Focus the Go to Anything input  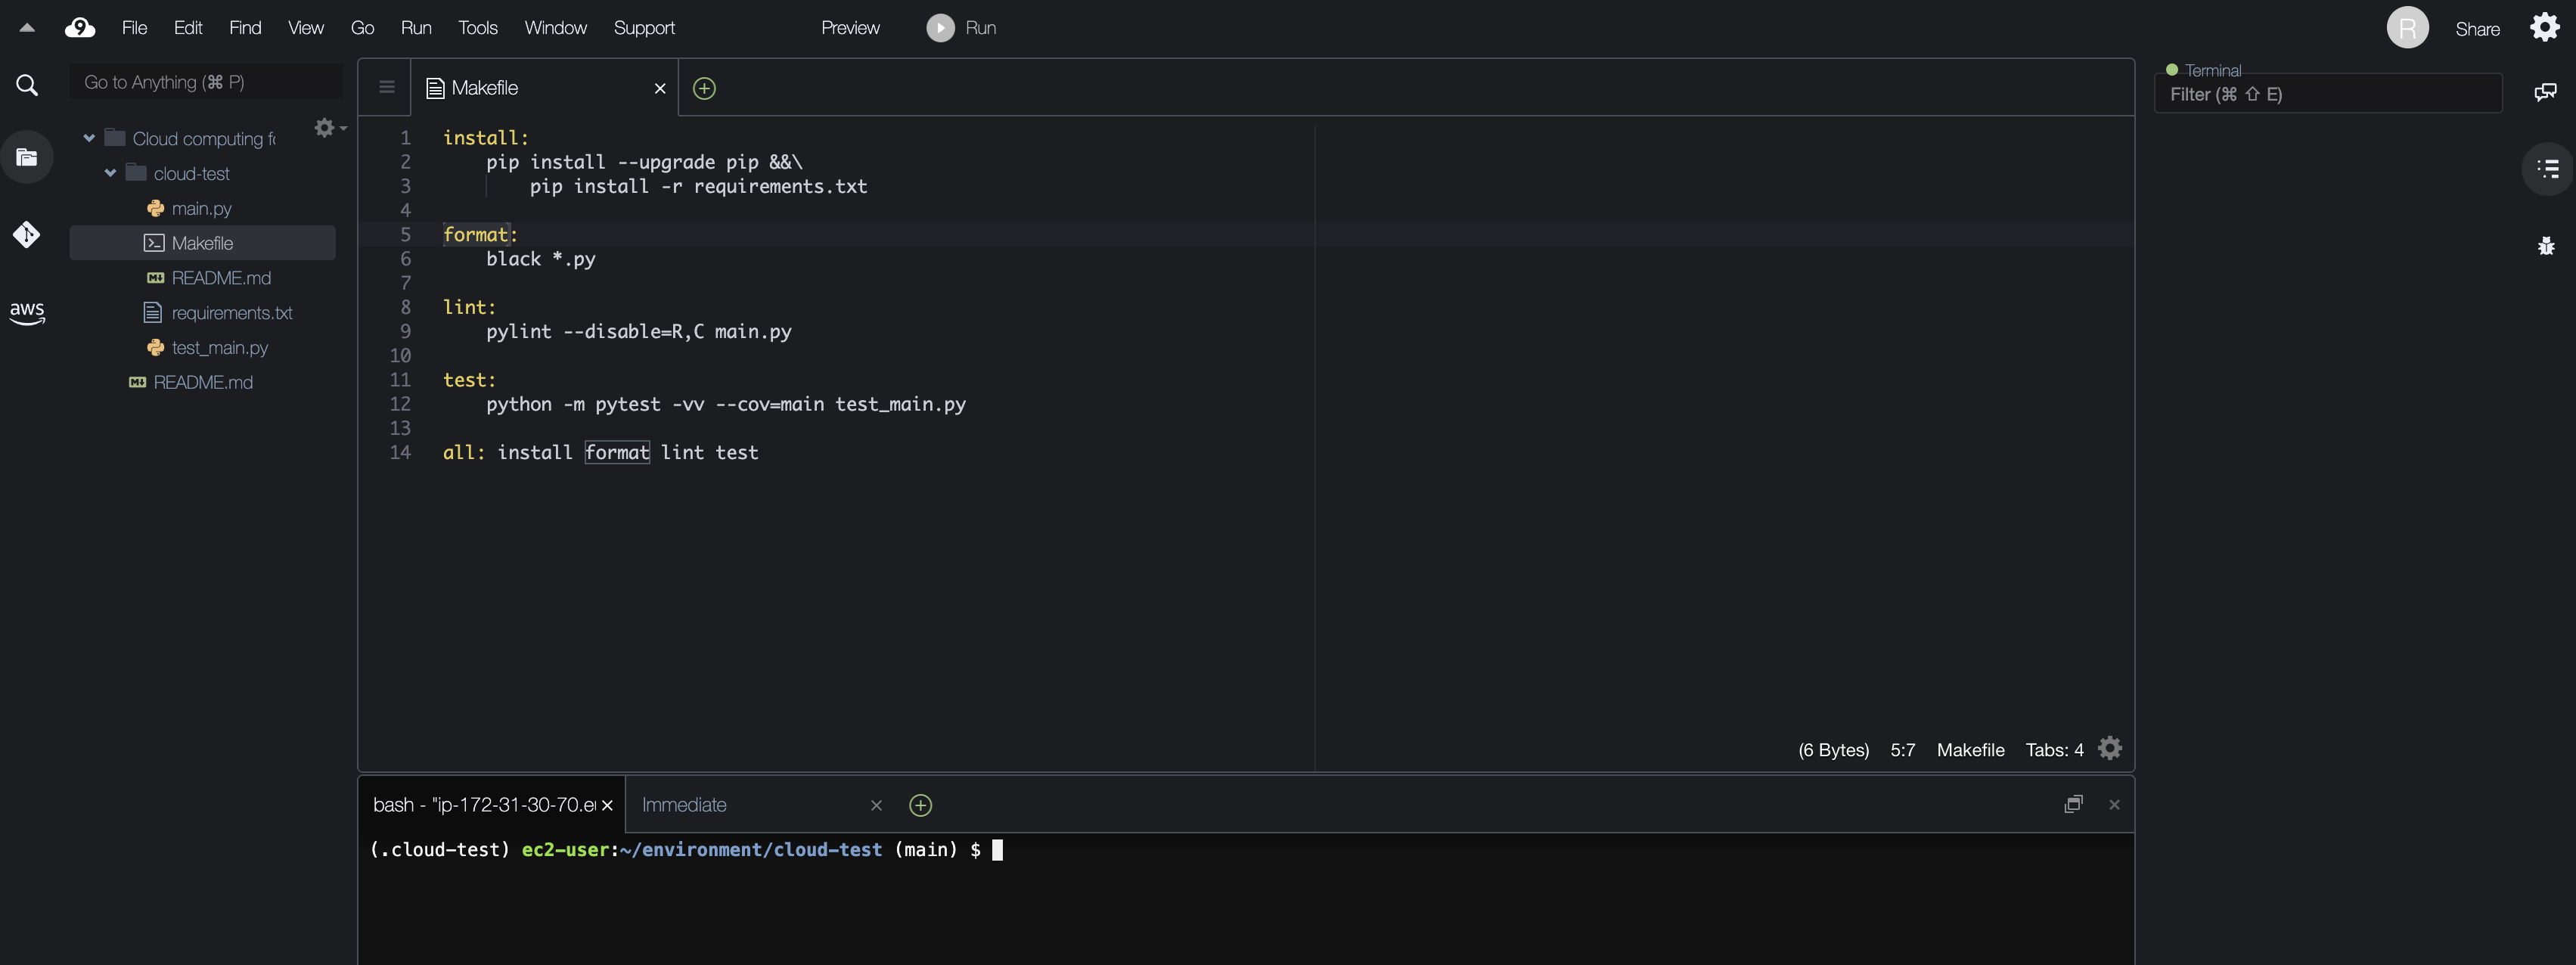click(x=206, y=82)
